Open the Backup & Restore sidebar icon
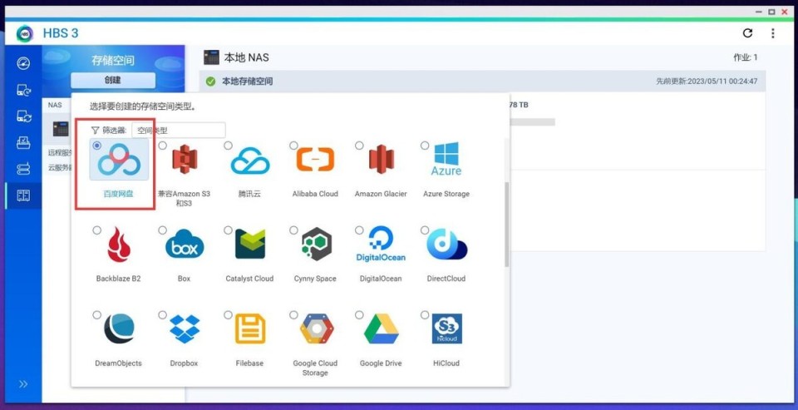 (x=23, y=90)
